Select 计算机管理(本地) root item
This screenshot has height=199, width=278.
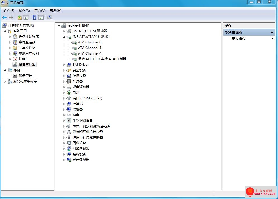(x=21, y=25)
